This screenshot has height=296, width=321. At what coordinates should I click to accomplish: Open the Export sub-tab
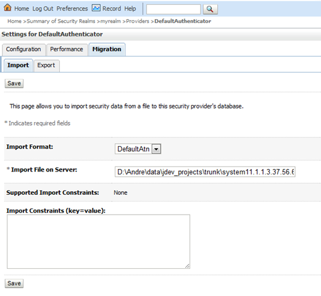(x=46, y=65)
